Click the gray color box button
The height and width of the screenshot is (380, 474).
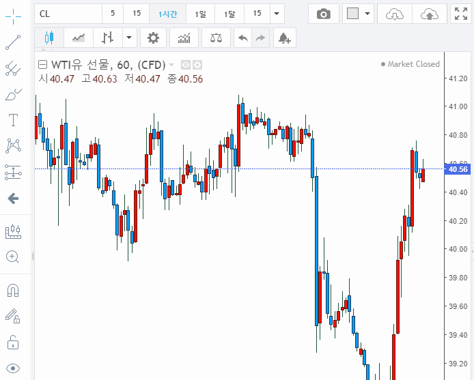(353, 14)
